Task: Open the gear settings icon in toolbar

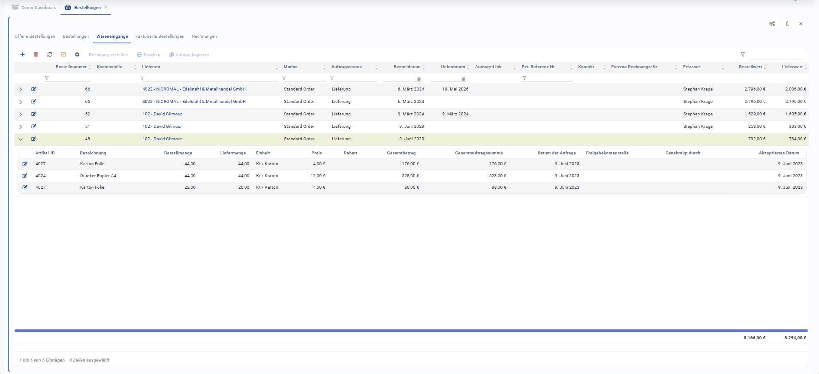Action: click(77, 54)
